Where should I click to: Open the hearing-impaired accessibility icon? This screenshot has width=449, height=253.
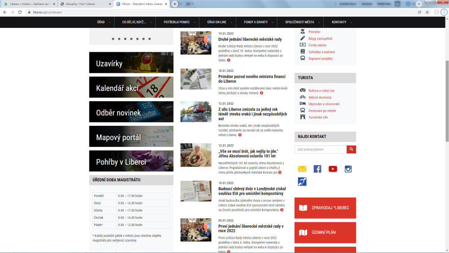(x=302, y=182)
